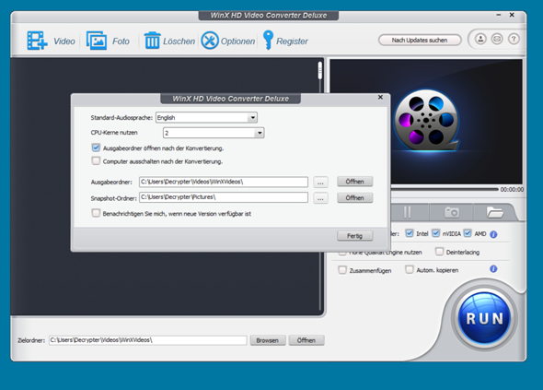The height and width of the screenshot is (390, 543).
Task: Click the pause playback icon
Action: tap(407, 212)
